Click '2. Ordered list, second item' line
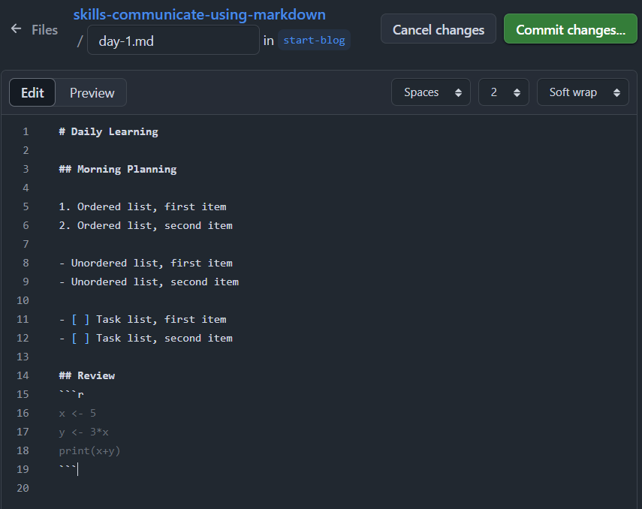 [x=146, y=226]
